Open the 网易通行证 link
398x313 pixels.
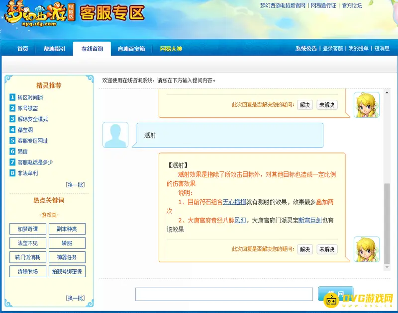click(x=323, y=5)
